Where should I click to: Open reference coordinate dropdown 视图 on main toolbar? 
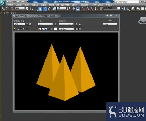(x=61, y=8)
